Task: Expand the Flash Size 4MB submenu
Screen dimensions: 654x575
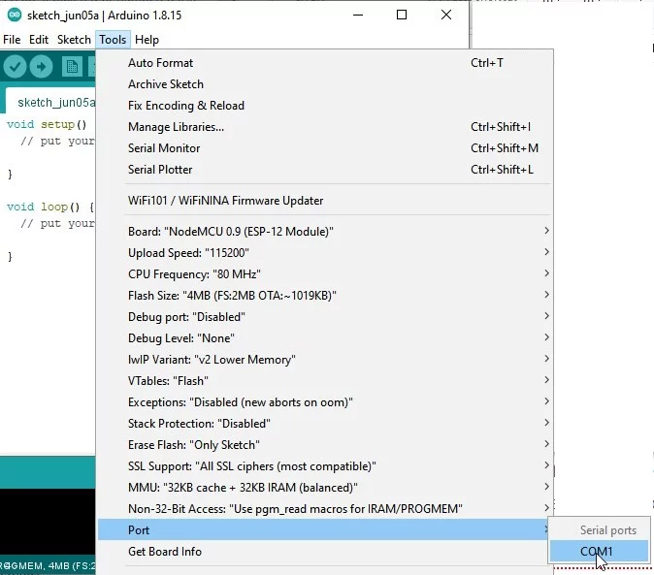Action: [x=325, y=296]
